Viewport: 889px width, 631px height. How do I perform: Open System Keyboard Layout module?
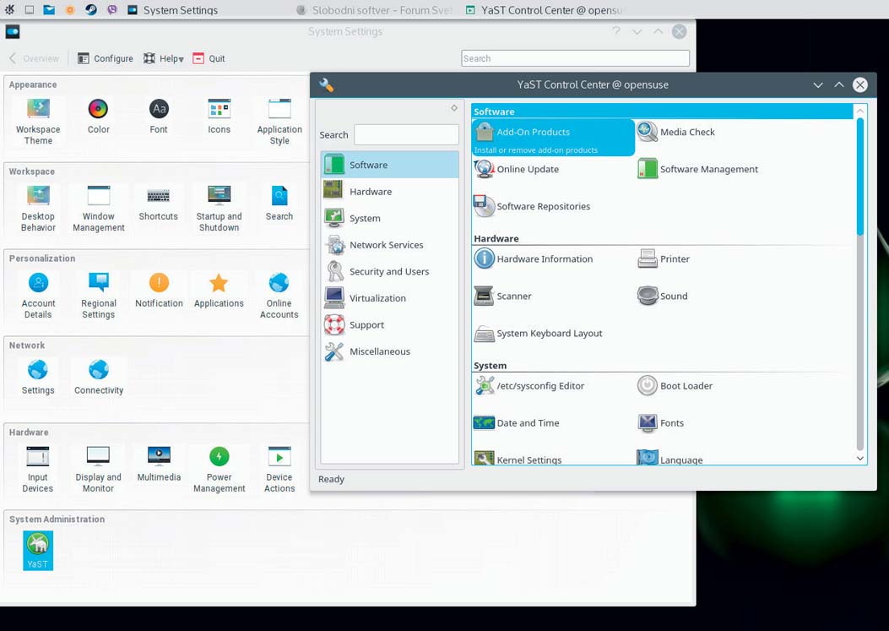click(538, 334)
